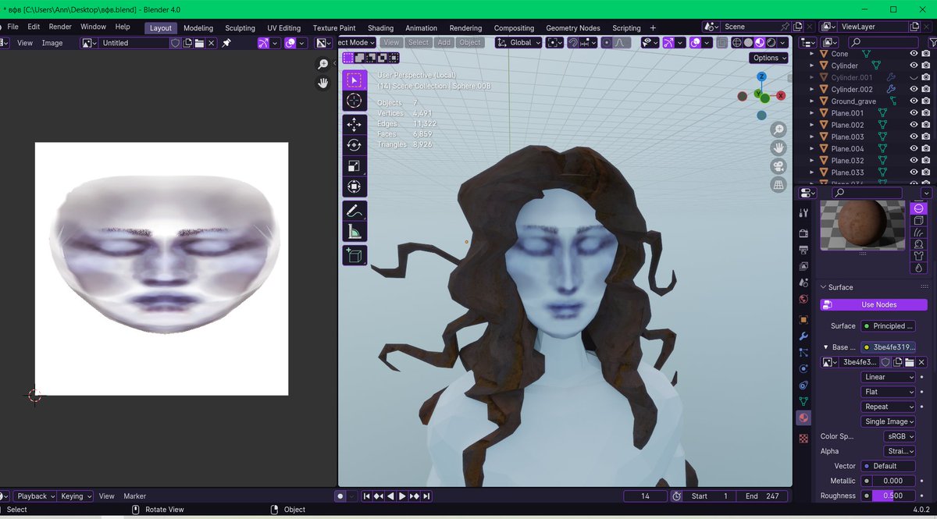Click play animation button

pos(402,496)
